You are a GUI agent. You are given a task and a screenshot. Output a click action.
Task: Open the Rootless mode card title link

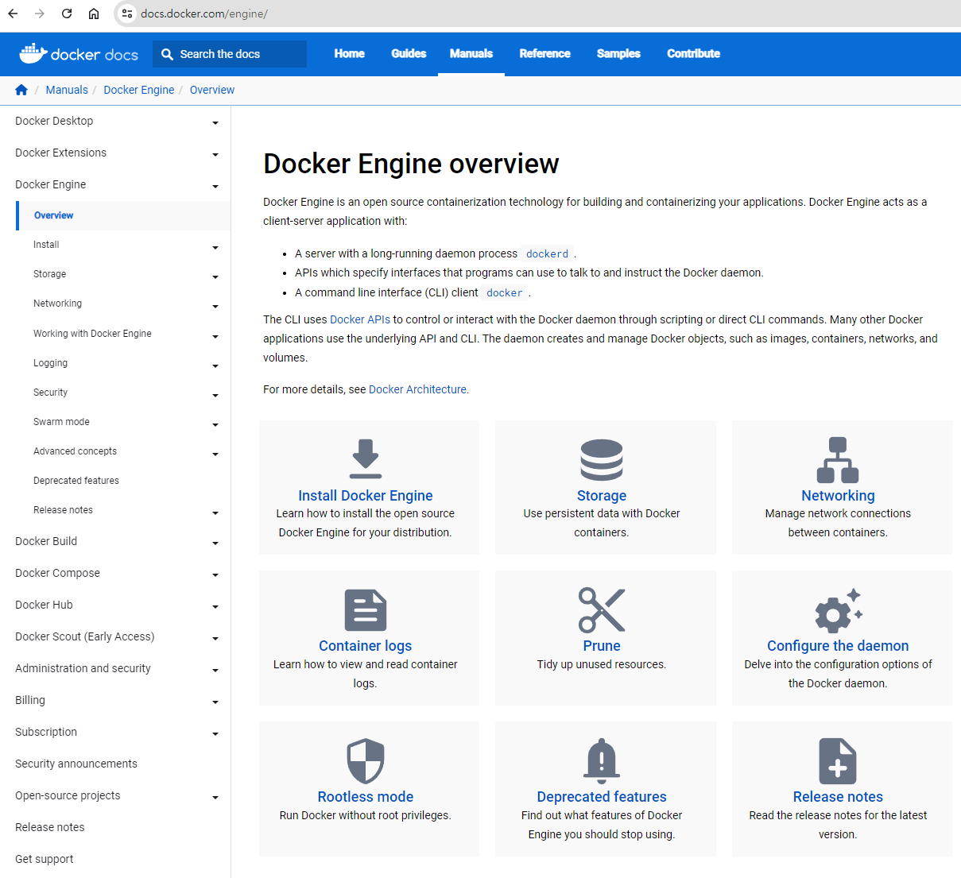point(366,797)
